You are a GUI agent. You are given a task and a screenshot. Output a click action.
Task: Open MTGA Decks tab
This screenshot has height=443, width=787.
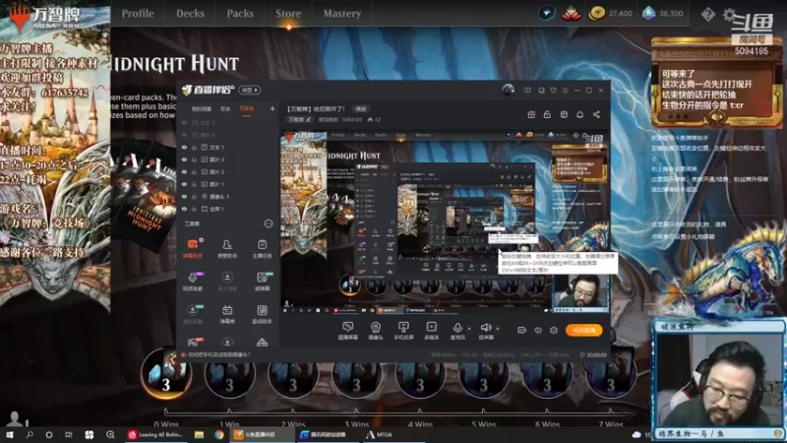pyautogui.click(x=190, y=14)
